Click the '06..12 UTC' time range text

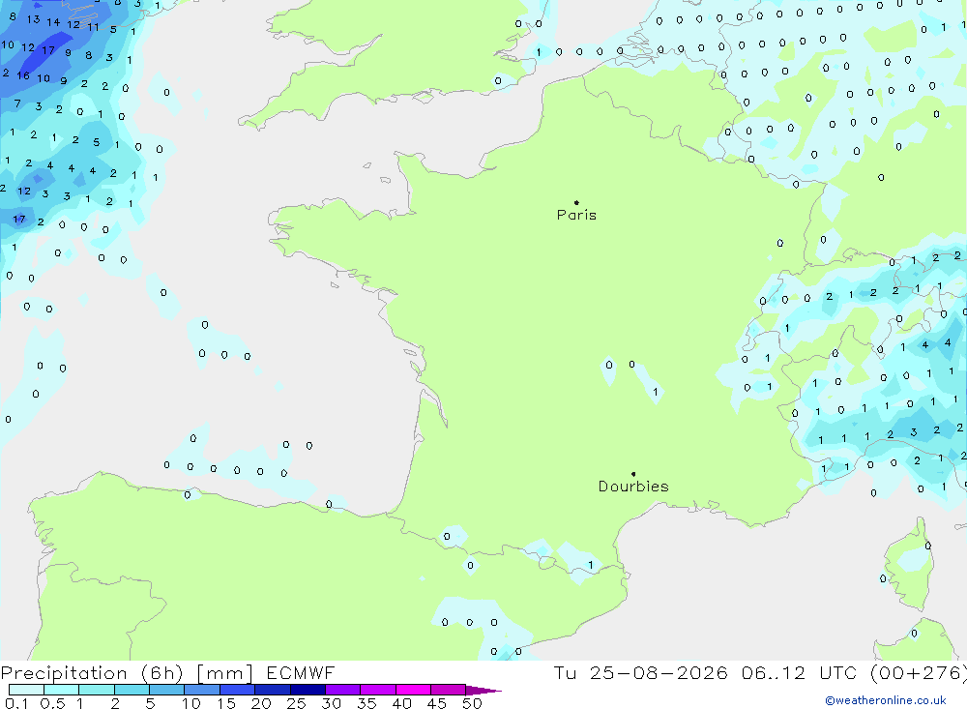tap(799, 672)
